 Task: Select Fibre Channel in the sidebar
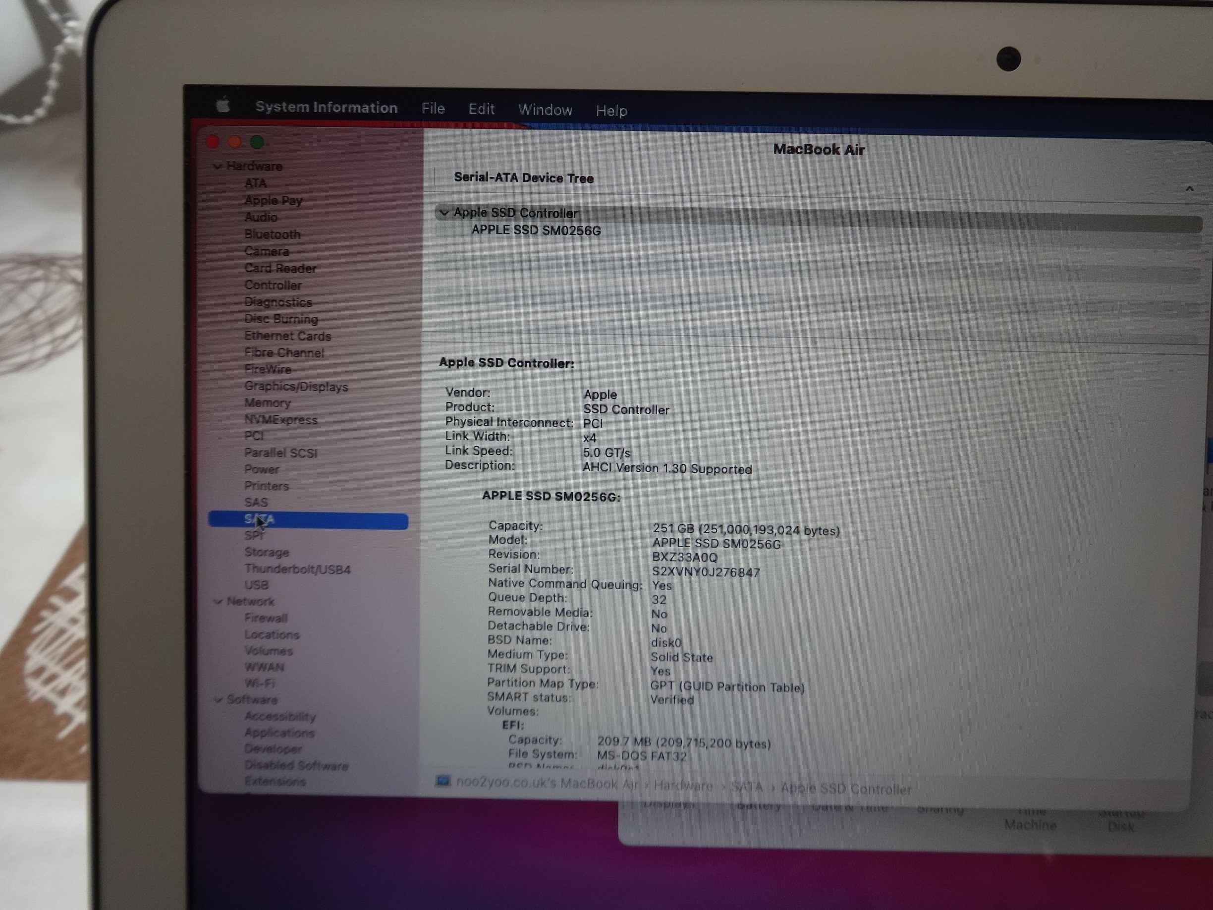click(284, 353)
